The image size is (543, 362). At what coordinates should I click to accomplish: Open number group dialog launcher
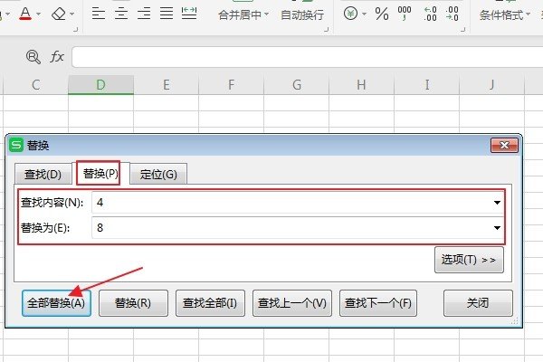point(463,30)
